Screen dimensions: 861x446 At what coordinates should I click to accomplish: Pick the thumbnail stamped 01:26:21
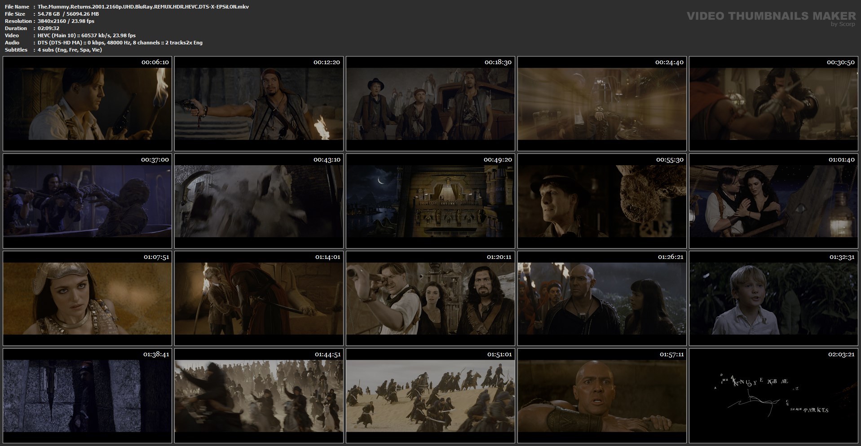click(602, 298)
